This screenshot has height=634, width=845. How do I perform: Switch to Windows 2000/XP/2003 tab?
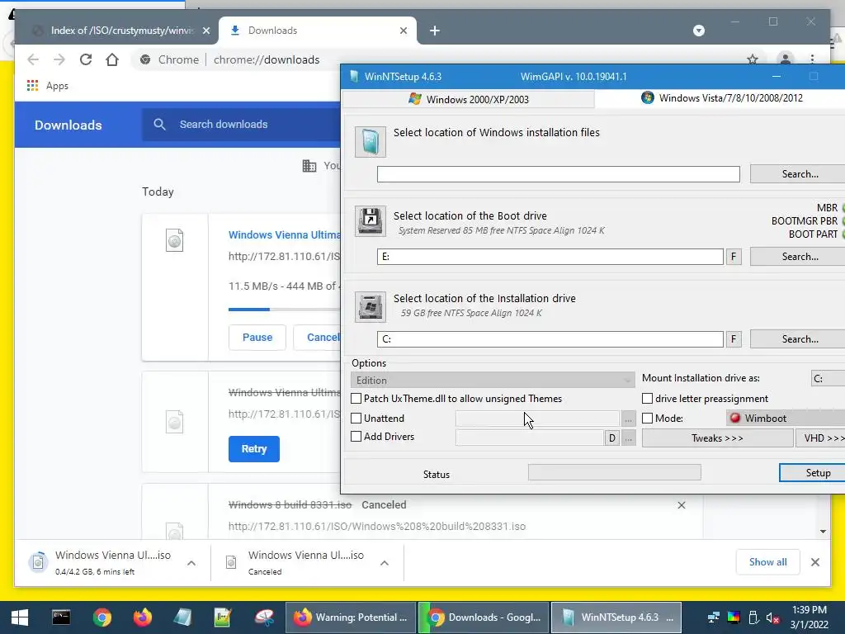point(469,99)
